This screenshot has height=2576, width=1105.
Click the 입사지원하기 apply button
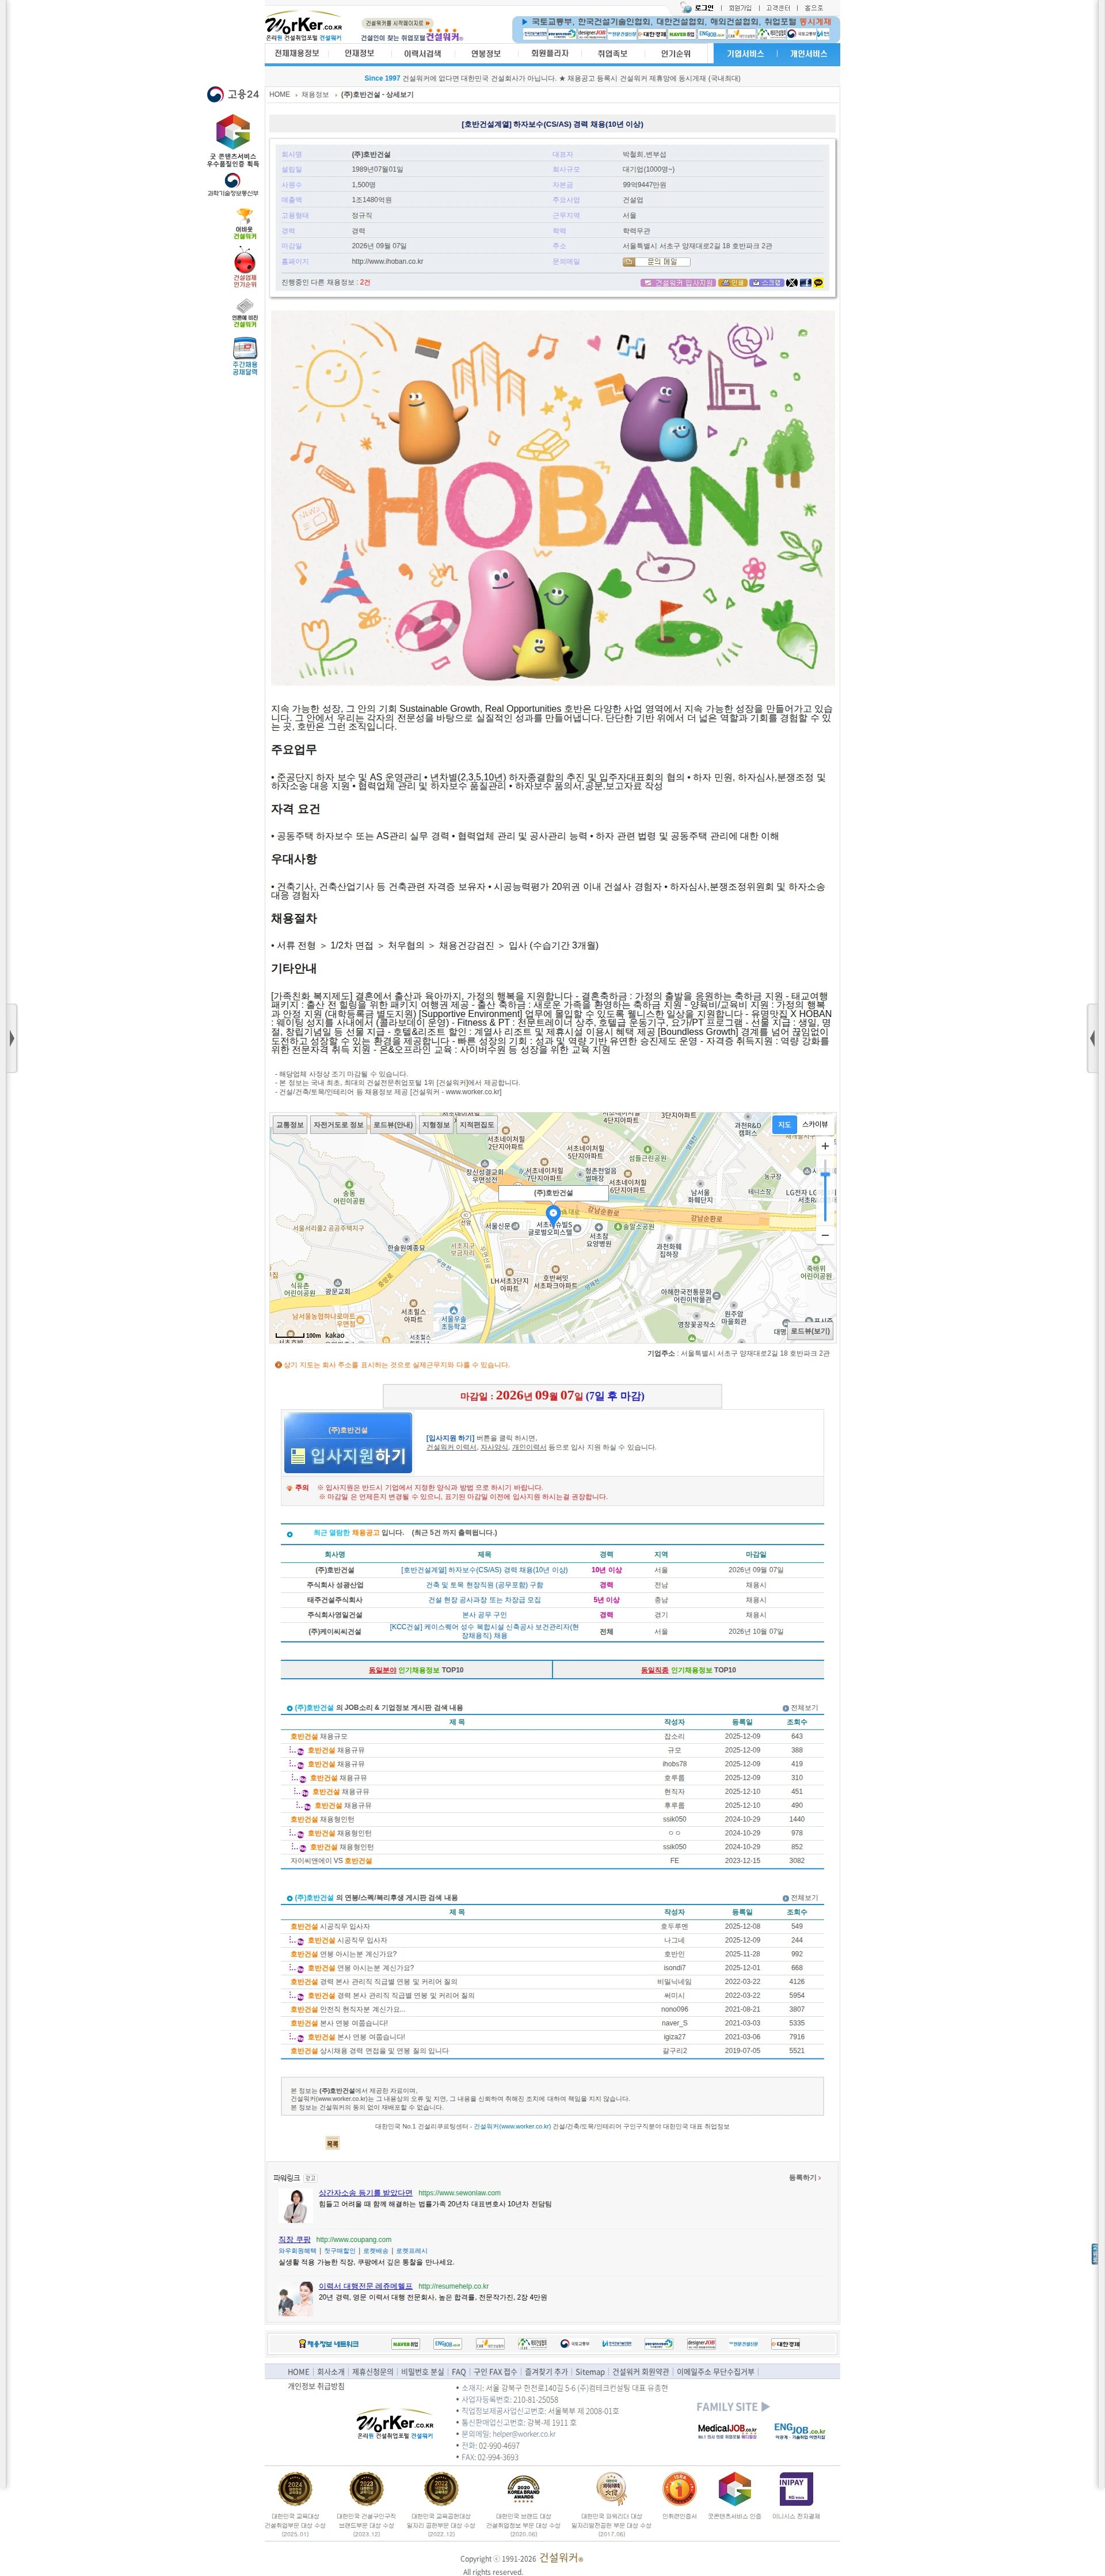point(348,1443)
